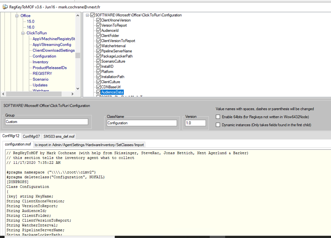The height and width of the screenshot is (238, 331).
Task: Click the '#pragma deleteclass' line in MOF output
Action: pyautogui.click(x=56, y=177)
